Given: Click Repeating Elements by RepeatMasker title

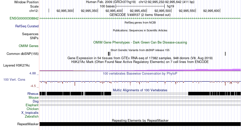Looking at the screenshot, I should [140, 120].
